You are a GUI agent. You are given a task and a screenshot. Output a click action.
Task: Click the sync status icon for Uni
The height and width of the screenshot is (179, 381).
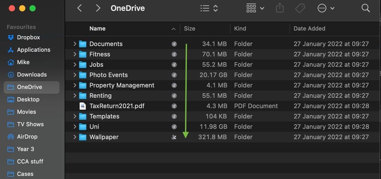coord(174,127)
